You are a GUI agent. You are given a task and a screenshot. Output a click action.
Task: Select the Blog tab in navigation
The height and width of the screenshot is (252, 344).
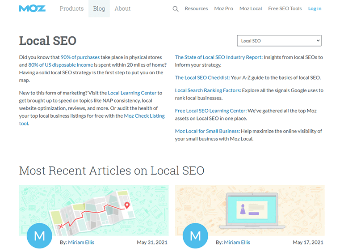click(99, 9)
